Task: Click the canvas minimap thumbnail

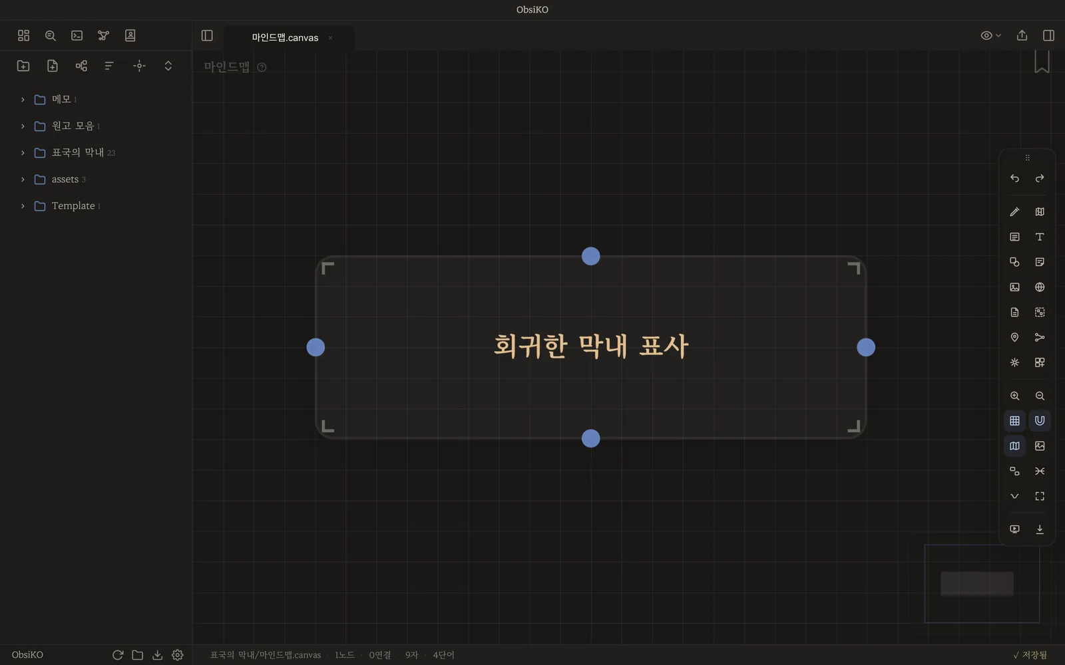Action: point(982,584)
